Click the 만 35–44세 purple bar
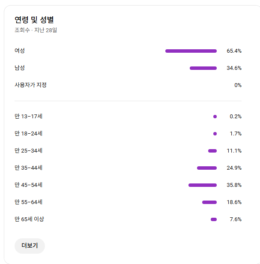The height and width of the screenshot is (264, 260). [x=207, y=168]
